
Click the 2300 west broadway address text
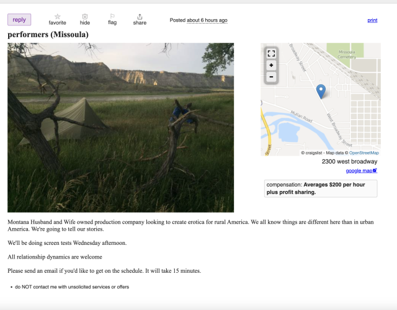pos(349,161)
